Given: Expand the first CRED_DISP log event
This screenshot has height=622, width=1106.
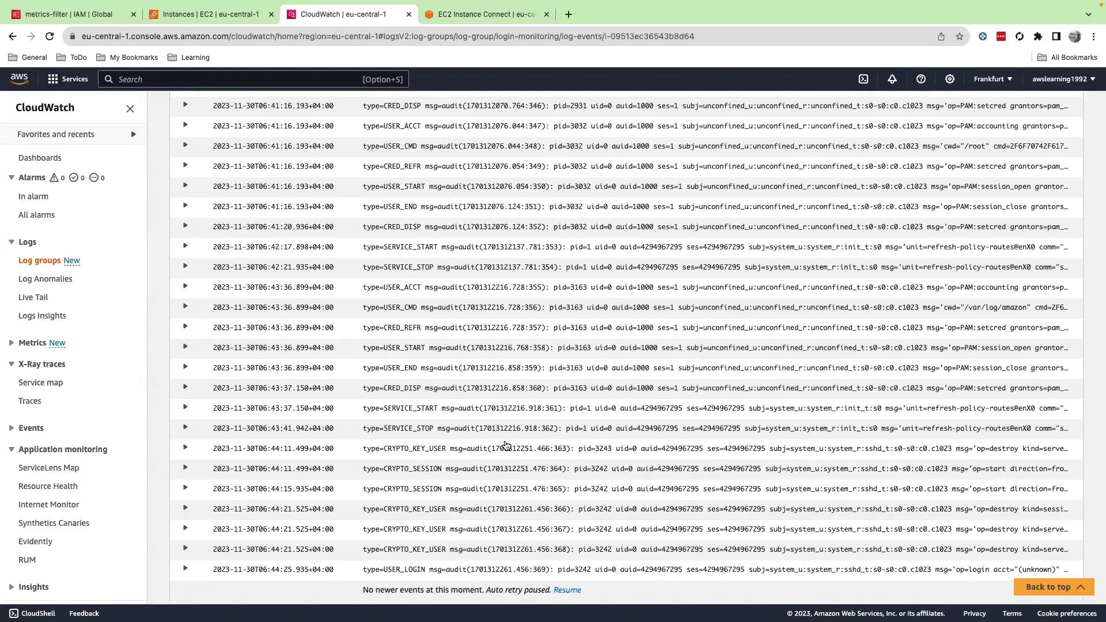Looking at the screenshot, I should 185,105.
